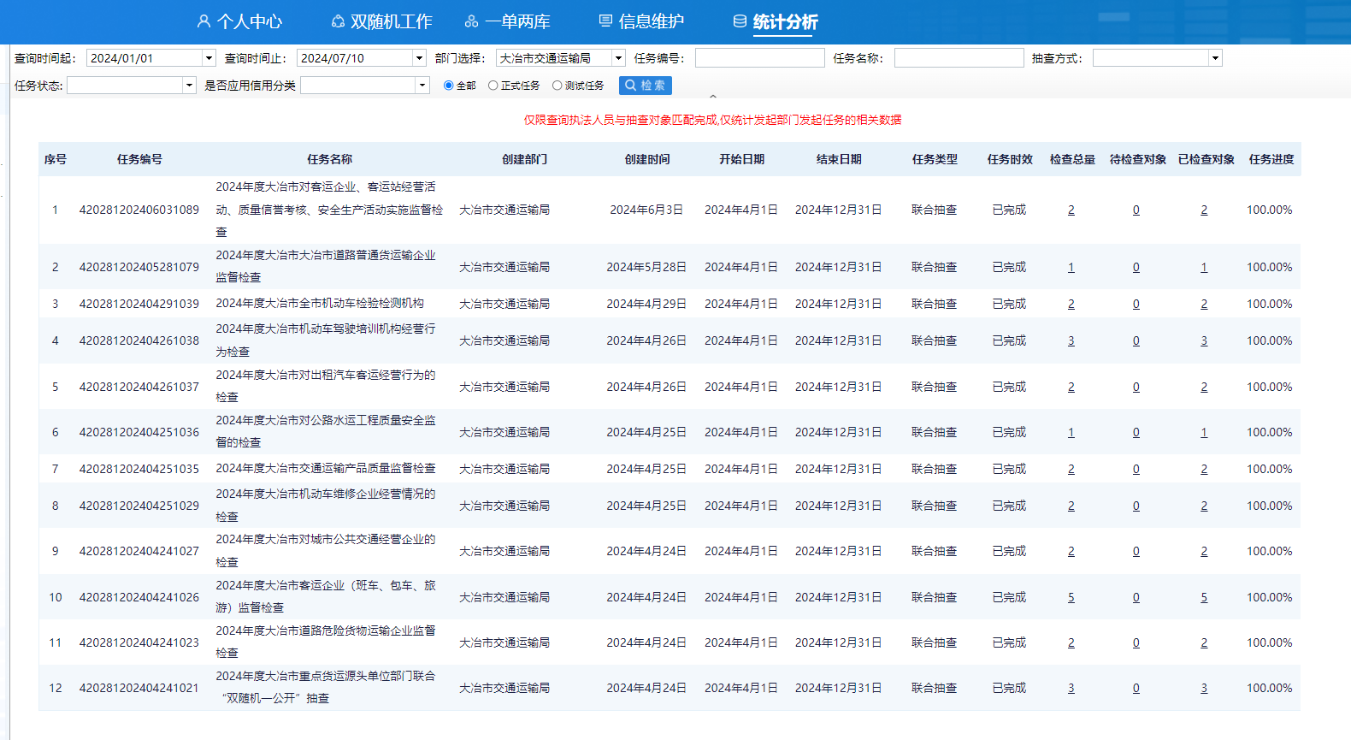Click 已检查对象 link in row 9
This screenshot has height=740, width=1351.
click(x=1204, y=552)
